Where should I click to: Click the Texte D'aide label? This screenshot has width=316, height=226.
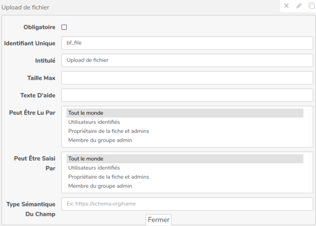38,95
